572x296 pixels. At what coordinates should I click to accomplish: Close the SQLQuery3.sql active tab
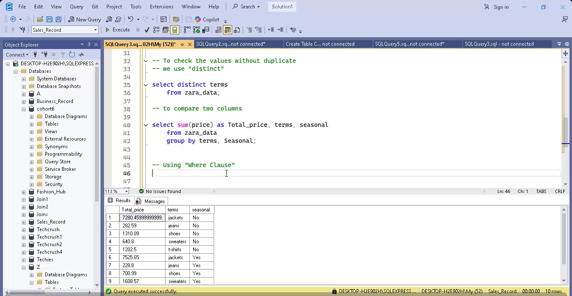coord(190,44)
